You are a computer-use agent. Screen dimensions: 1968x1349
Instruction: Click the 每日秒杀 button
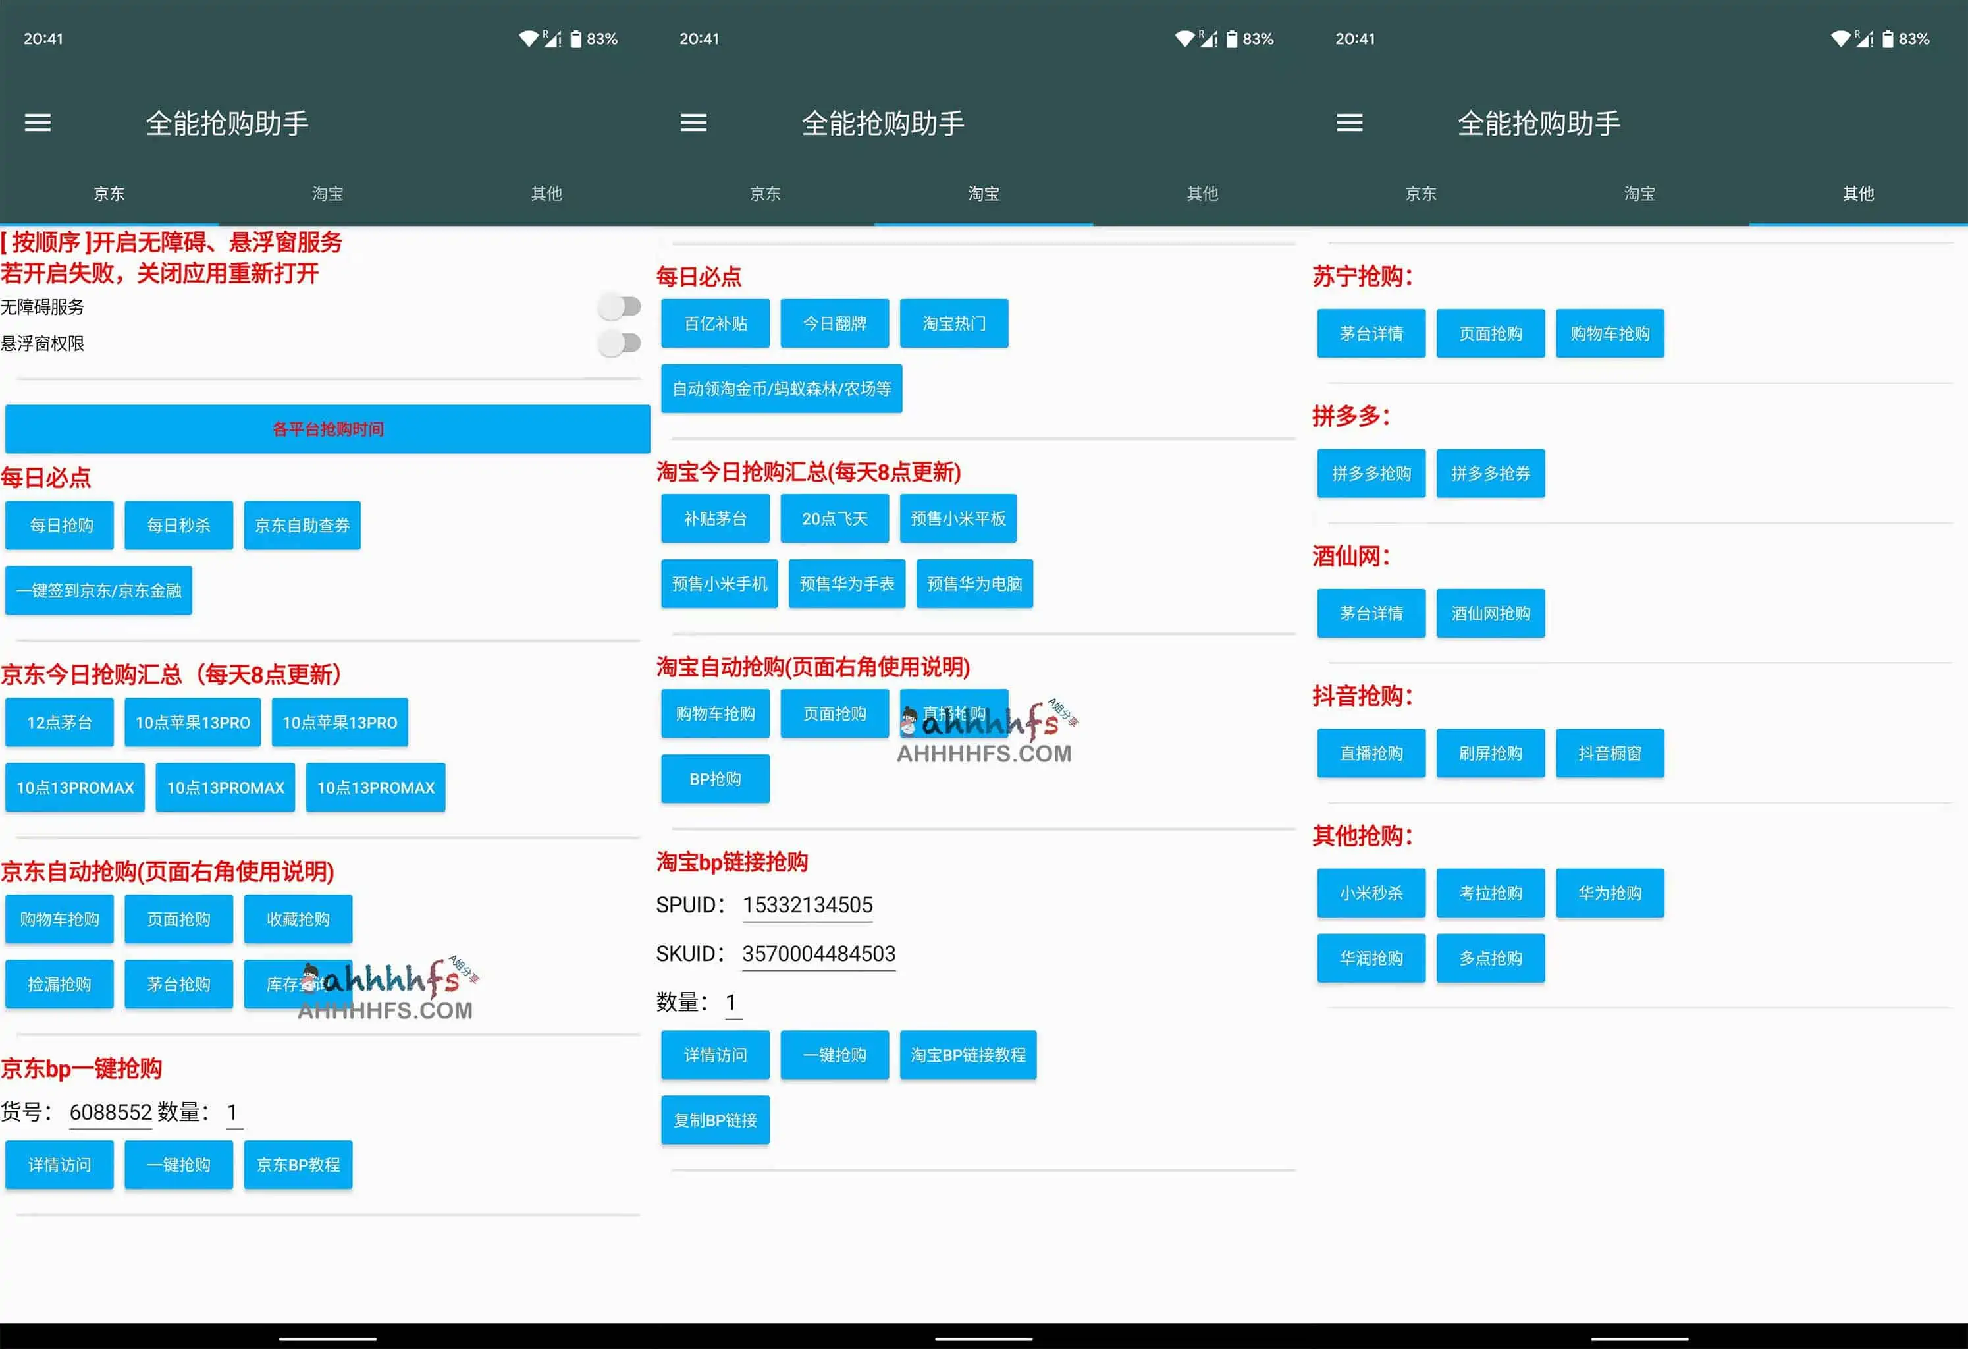(178, 526)
